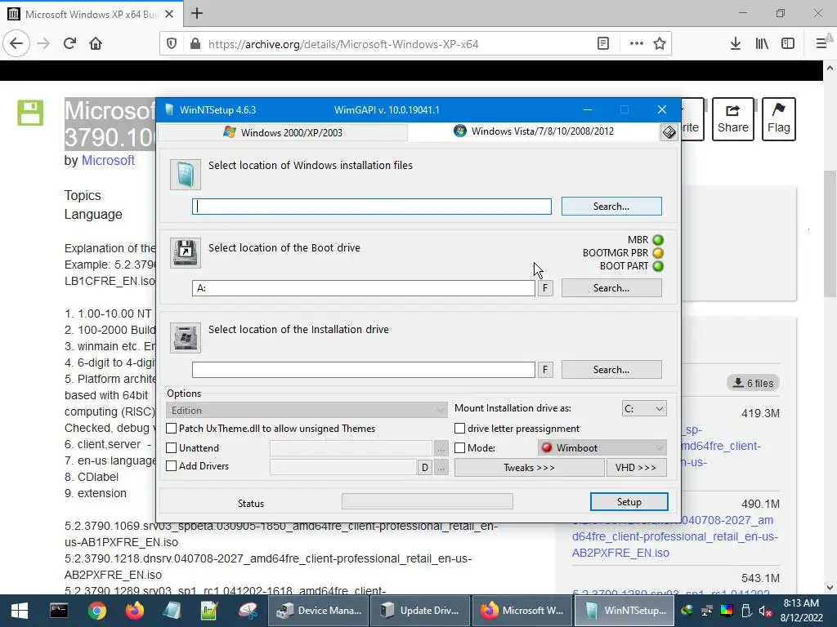Viewport: 837px width, 627px height.
Task: Click the MBR green status light
Action: pyautogui.click(x=658, y=240)
